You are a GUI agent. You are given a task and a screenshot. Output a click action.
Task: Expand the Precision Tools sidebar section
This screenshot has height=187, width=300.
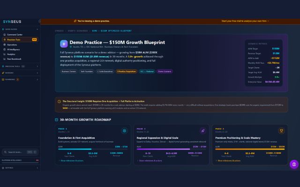(x=37, y=66)
